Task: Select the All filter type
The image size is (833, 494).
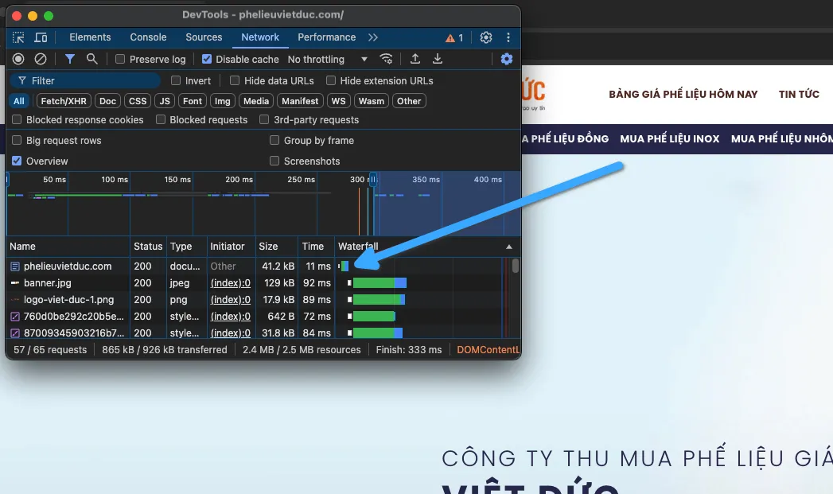Action: pos(18,101)
